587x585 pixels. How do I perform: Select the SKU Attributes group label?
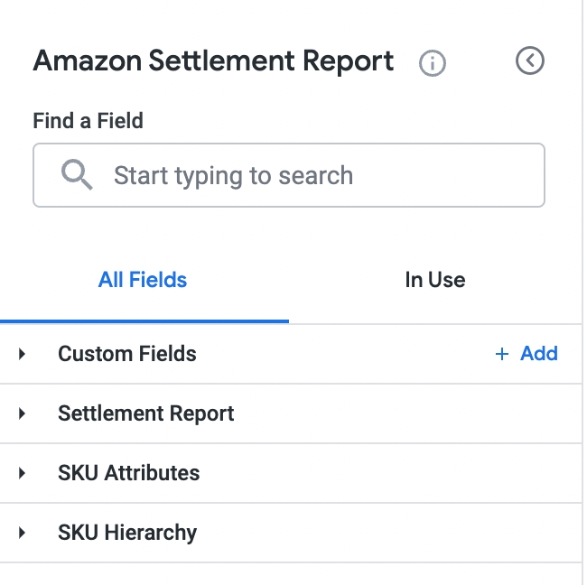coord(129,473)
